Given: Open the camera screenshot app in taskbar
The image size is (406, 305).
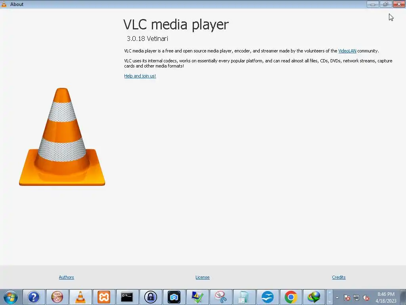Looking at the screenshot, I should click(x=174, y=297).
